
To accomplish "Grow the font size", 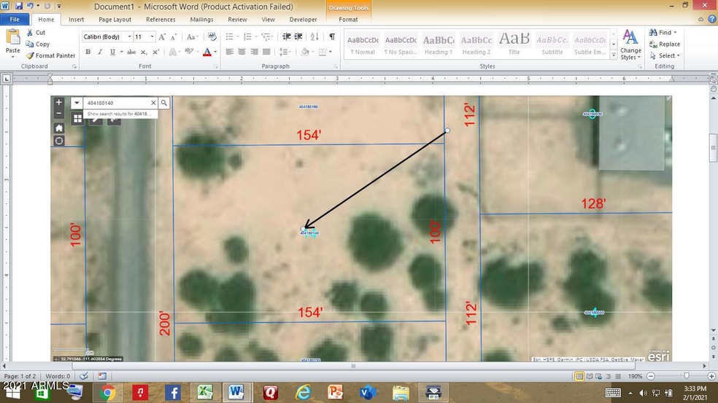I will [162, 36].
